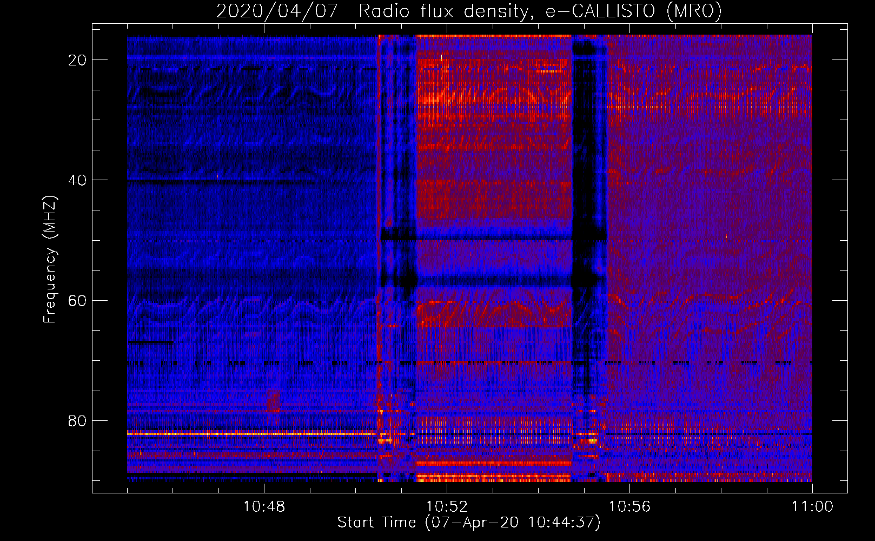Click the 'Start Time (07-Apr-20 10:44:37)' axis label

pos(469,523)
